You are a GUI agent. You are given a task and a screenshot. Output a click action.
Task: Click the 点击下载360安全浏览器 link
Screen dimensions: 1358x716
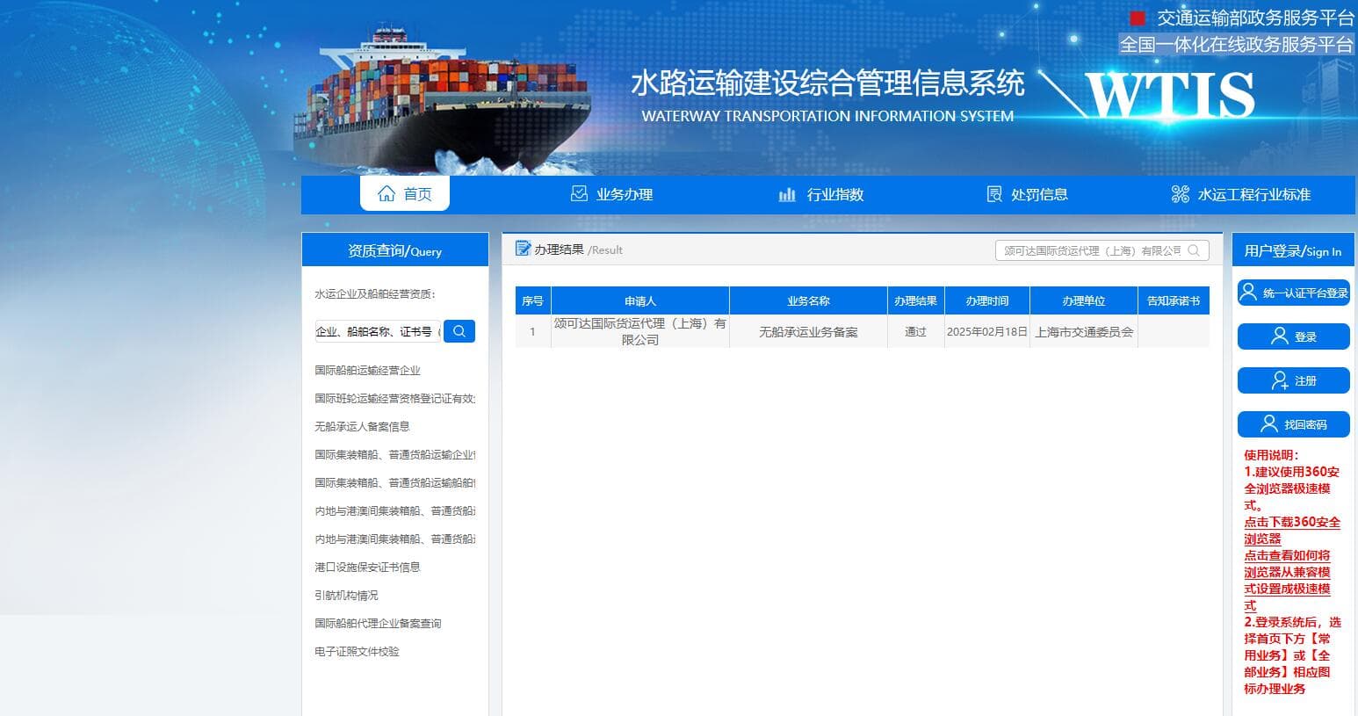(x=1292, y=531)
